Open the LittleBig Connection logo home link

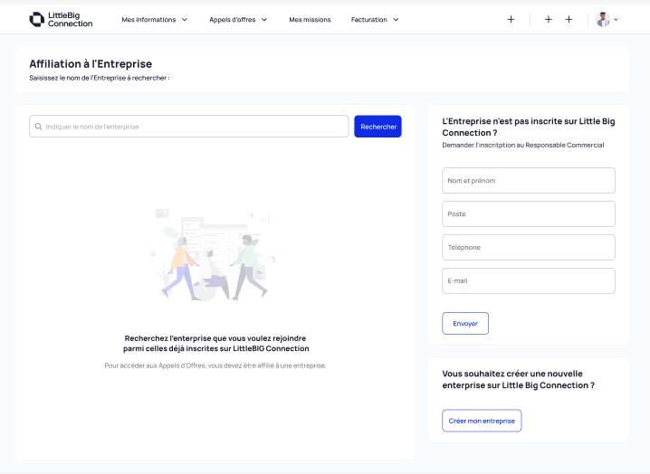tap(61, 20)
